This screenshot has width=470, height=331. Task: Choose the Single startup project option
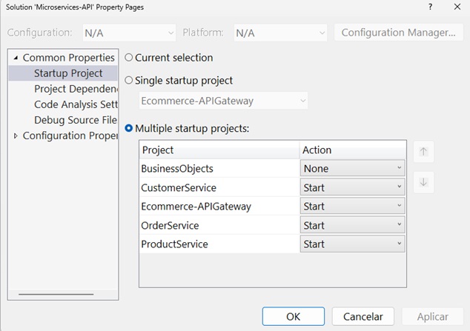click(129, 80)
